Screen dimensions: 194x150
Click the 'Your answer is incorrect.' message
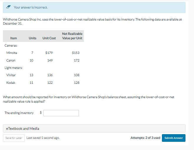[x=31, y=7]
